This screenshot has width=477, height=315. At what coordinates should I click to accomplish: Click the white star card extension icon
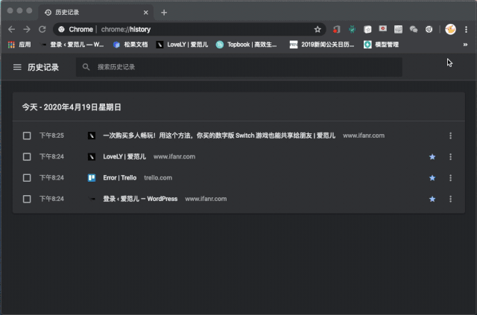tap(367, 29)
